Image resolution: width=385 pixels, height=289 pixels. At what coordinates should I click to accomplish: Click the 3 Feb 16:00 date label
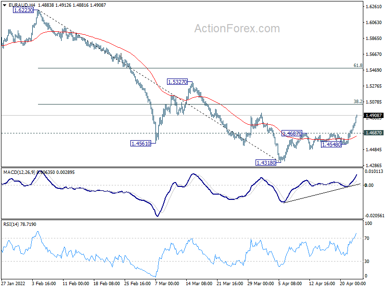coord(44,283)
